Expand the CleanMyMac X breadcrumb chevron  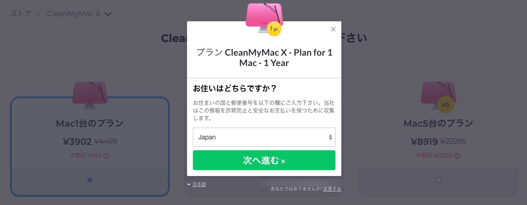point(108,14)
